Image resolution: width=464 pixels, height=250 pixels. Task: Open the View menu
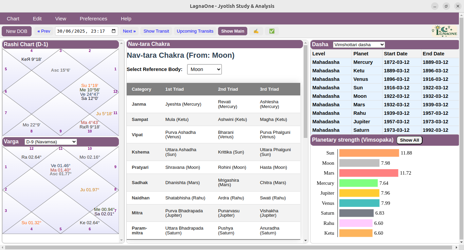tap(61, 19)
